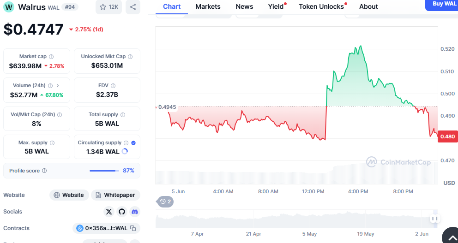Switch to the Token Unlocks tab
458x243 pixels.
(x=321, y=6)
